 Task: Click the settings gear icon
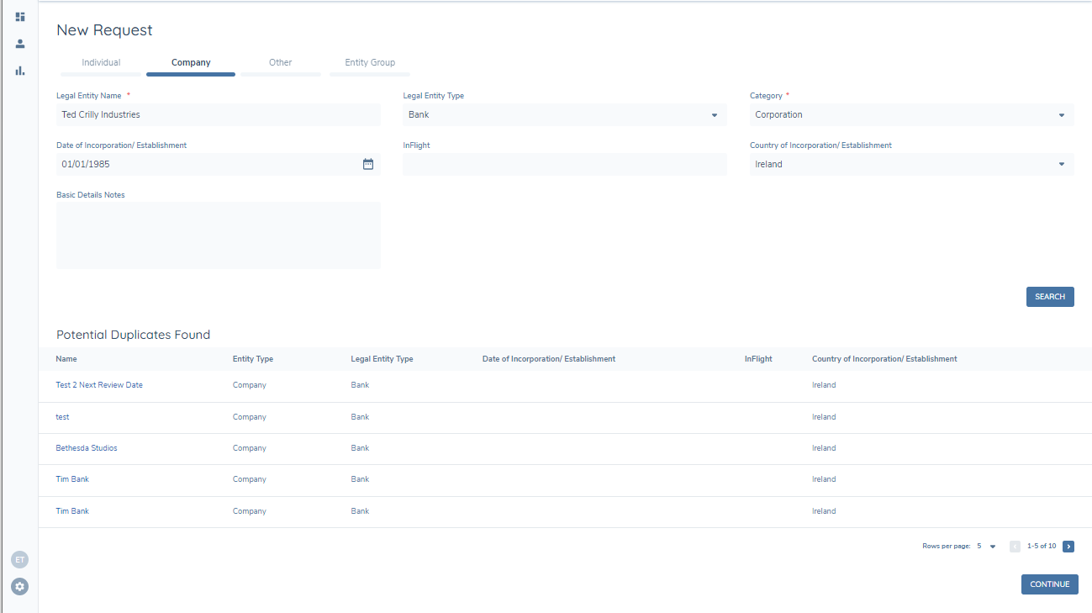[x=20, y=586]
